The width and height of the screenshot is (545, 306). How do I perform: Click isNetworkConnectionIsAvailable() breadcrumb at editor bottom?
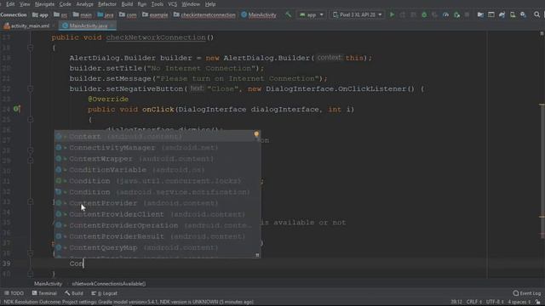(109, 283)
